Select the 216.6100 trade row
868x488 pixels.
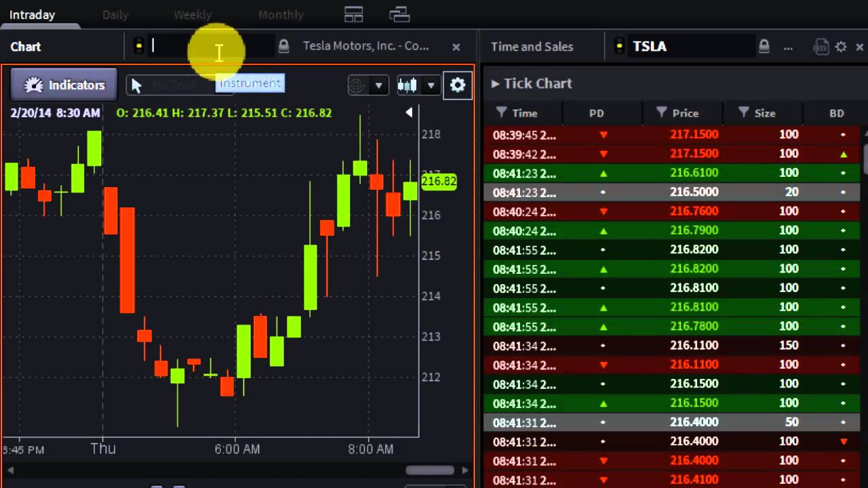click(671, 173)
